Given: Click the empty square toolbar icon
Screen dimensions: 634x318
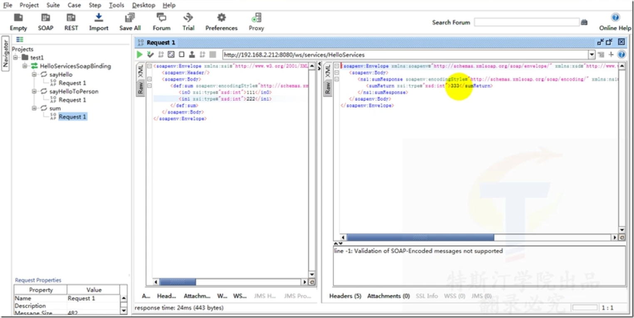Looking at the screenshot, I should tap(181, 55).
